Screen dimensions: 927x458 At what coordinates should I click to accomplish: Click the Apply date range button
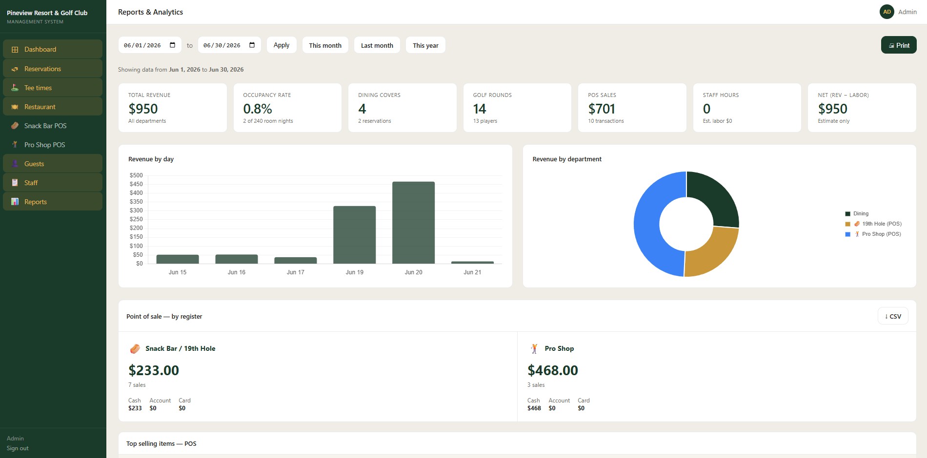point(282,45)
